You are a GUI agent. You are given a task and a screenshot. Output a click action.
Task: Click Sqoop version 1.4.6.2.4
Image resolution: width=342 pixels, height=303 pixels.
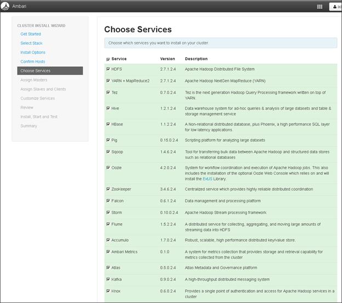(x=168, y=152)
